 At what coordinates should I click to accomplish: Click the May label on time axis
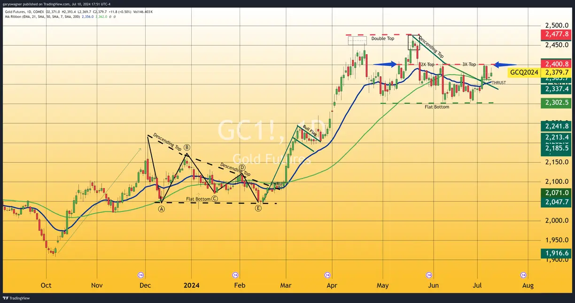383,285
